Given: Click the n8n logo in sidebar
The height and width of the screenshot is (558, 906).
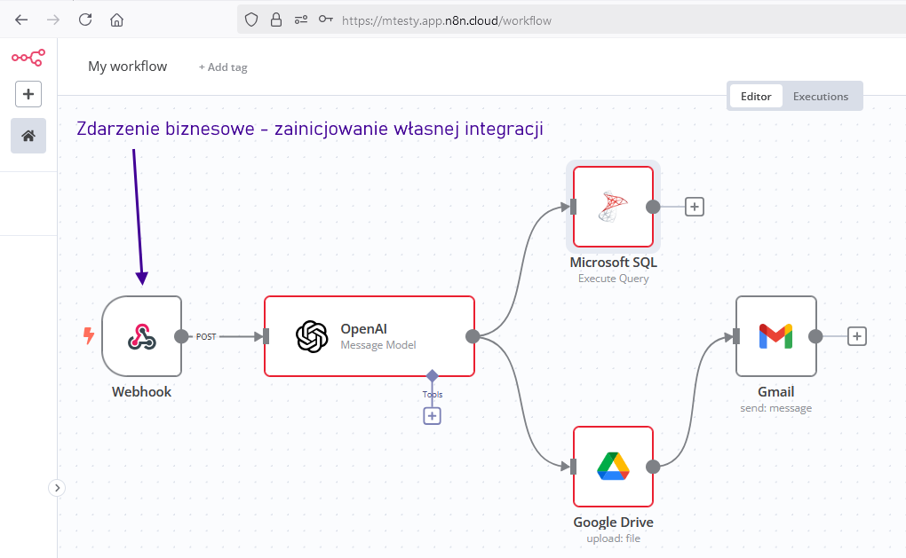Looking at the screenshot, I should (x=28, y=59).
